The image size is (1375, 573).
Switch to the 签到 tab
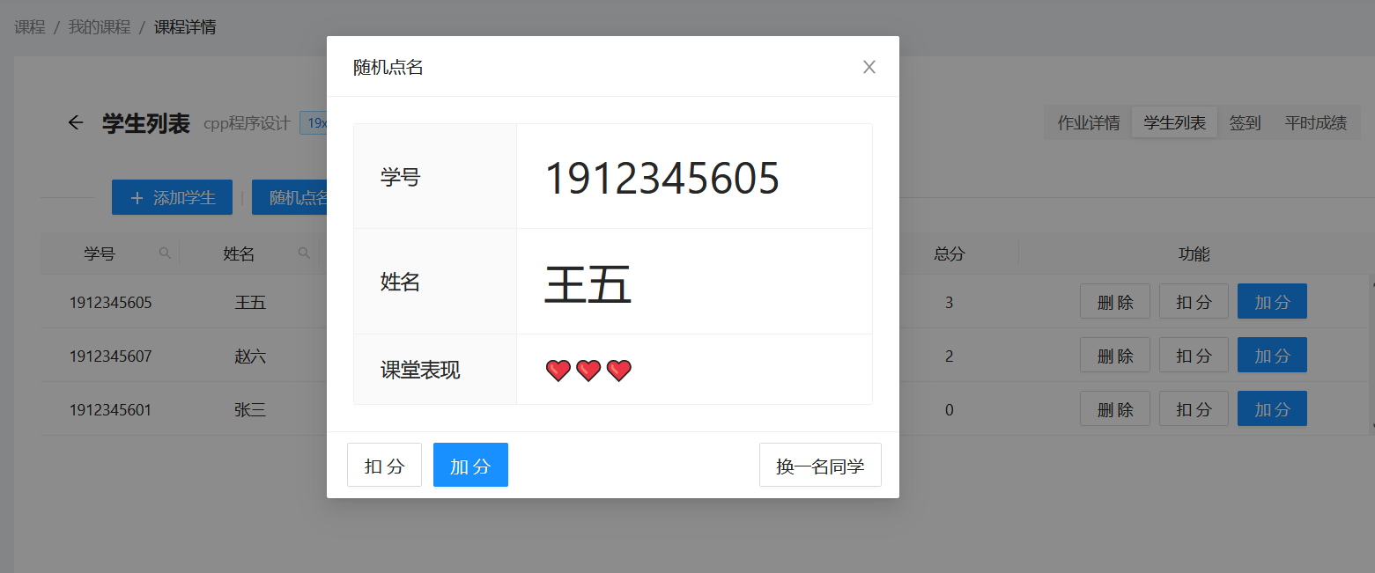(1246, 123)
